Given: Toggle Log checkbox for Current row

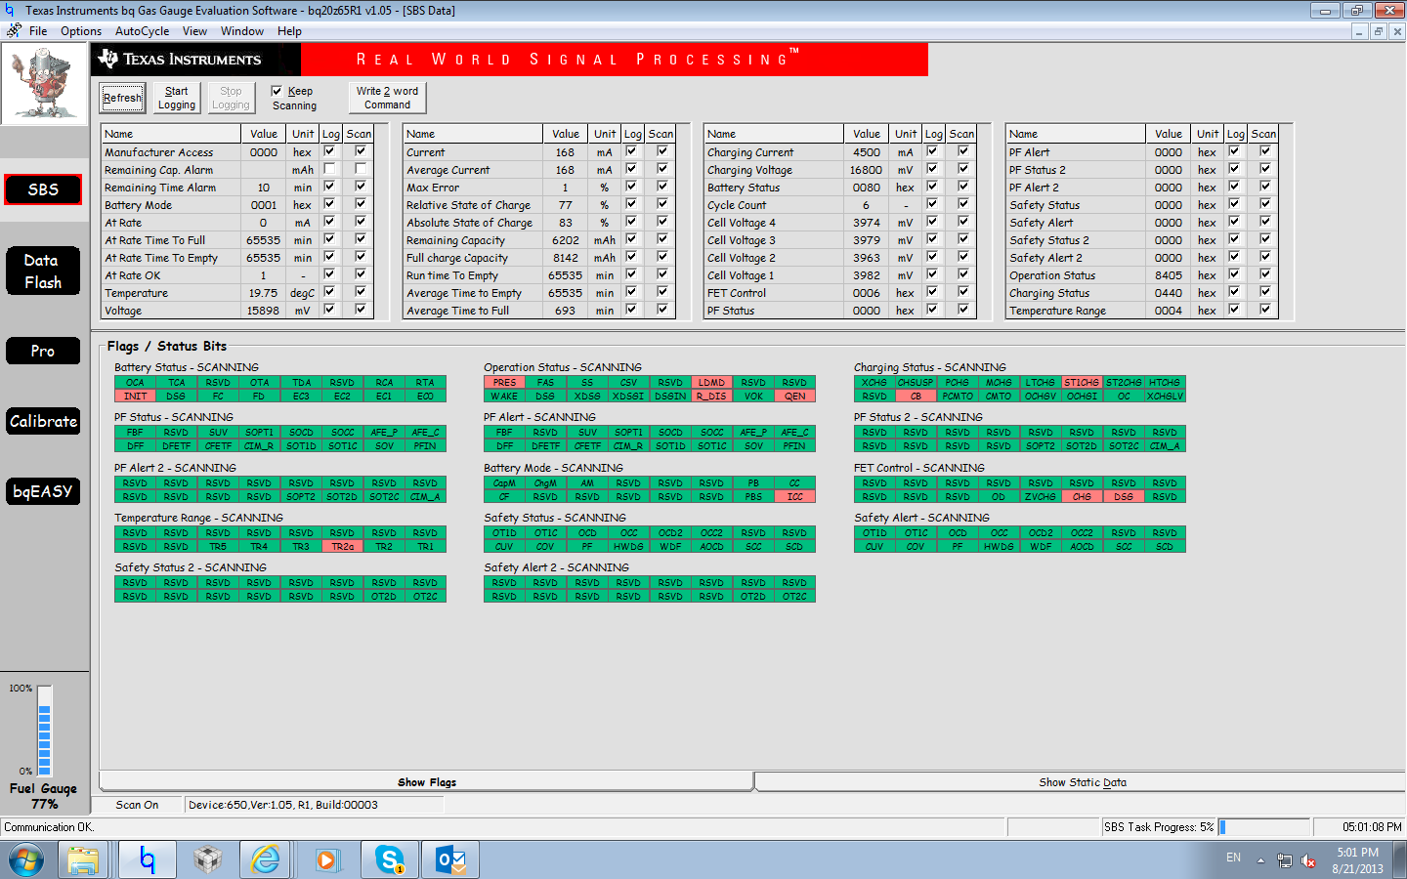Looking at the screenshot, I should (632, 151).
